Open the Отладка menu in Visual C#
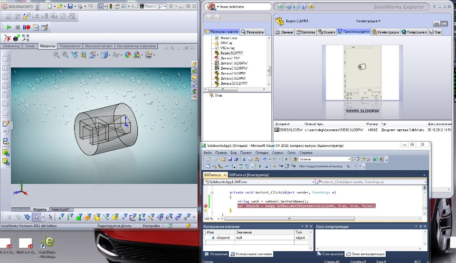456x263 pixels. click(261, 153)
